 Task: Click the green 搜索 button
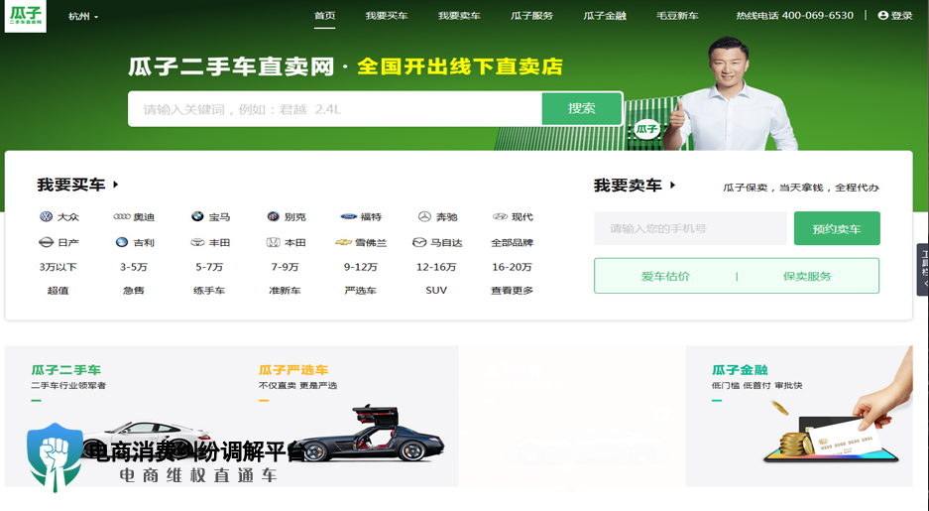click(581, 108)
